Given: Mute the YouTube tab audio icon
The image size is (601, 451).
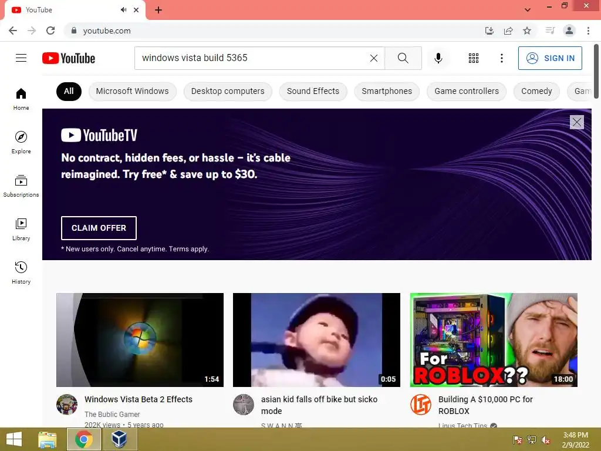Looking at the screenshot, I should pos(123,10).
